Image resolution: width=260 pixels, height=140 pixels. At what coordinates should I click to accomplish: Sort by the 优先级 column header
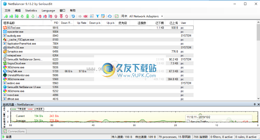tap(123, 23)
